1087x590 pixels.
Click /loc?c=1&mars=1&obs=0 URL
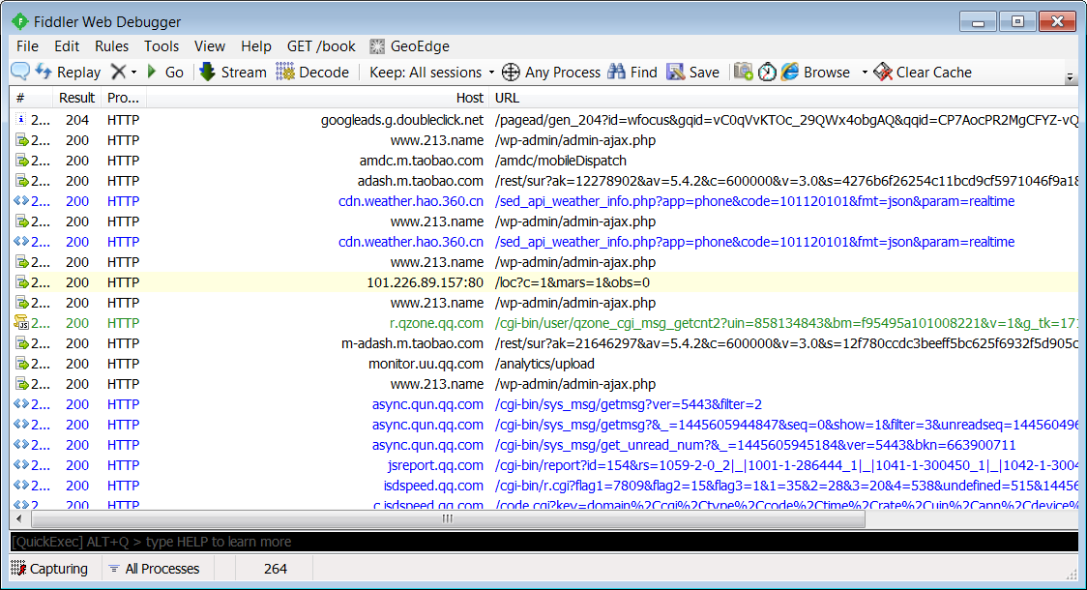[572, 282]
